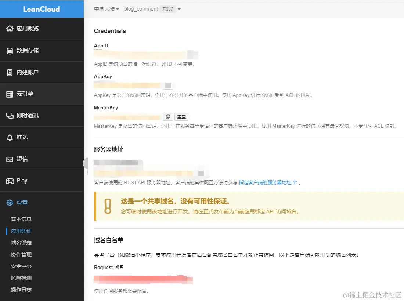Collapse the 设置 menu
The height and width of the screenshot is (301, 404).
tap(42, 202)
